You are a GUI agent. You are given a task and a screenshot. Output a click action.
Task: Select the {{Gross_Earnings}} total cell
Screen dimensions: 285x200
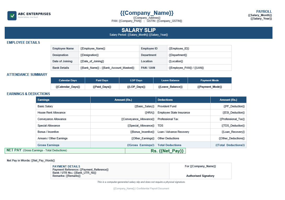(x=123, y=145)
